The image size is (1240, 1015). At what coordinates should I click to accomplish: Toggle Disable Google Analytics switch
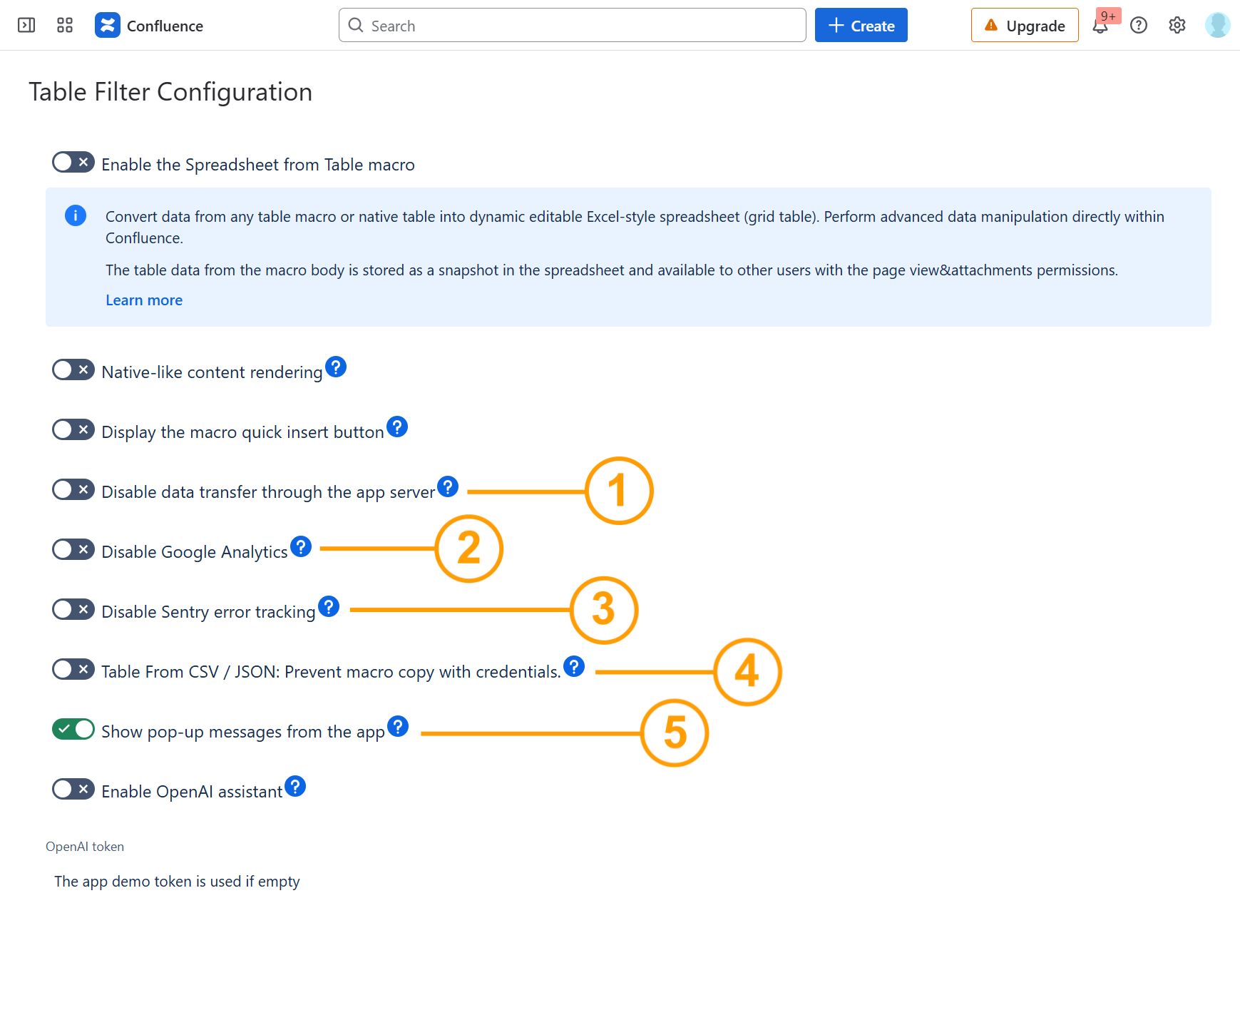point(73,550)
